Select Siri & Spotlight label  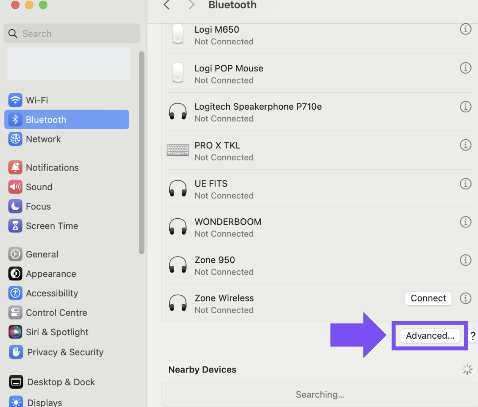click(57, 332)
